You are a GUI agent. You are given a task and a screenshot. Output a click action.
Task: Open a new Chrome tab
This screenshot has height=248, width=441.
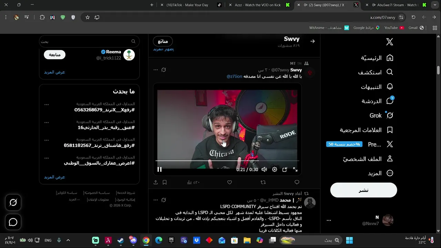coord(152,5)
